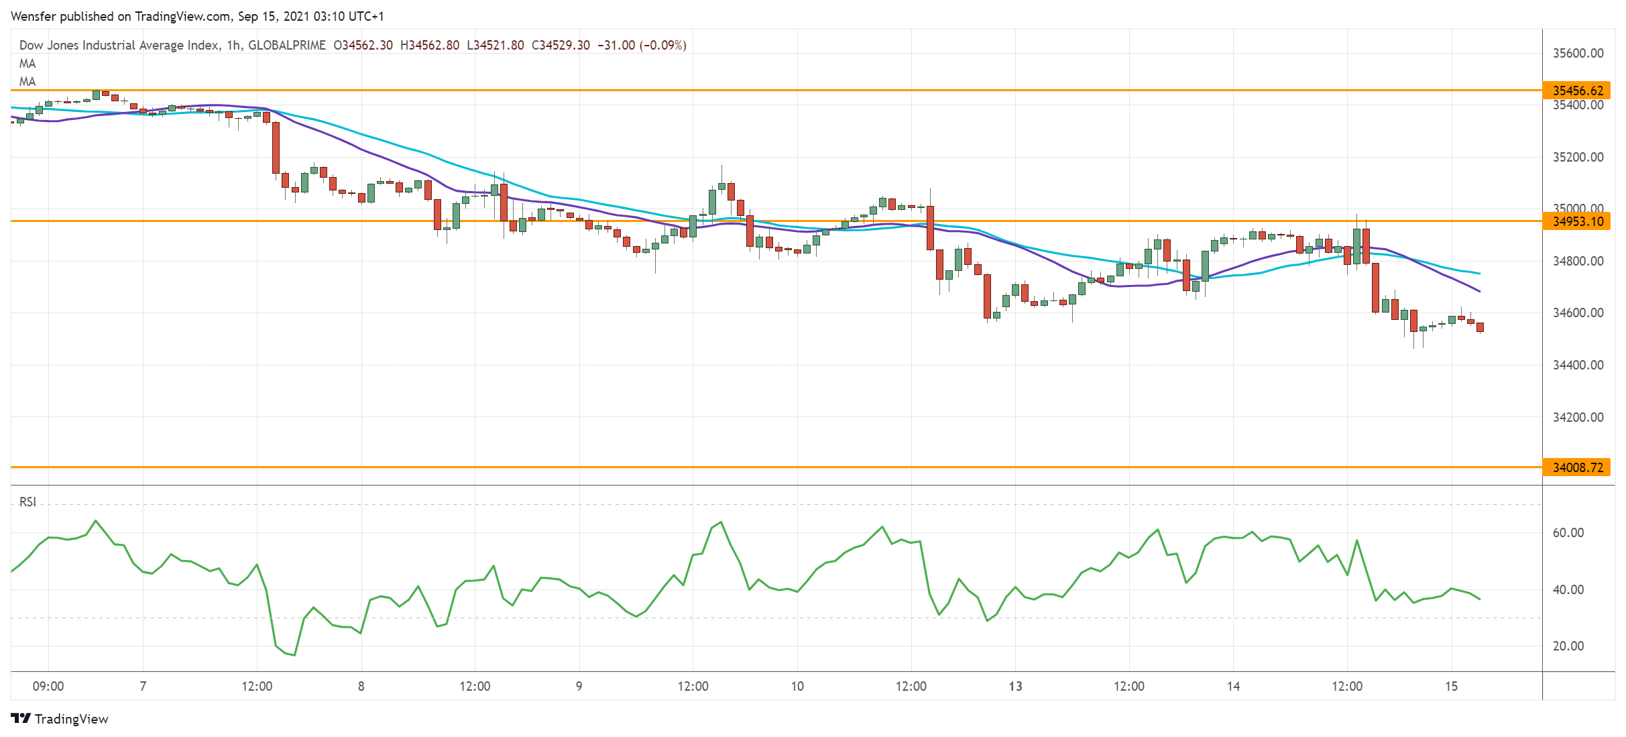Click the RSI 60.00 scale label
1626x737 pixels.
coord(1568,532)
